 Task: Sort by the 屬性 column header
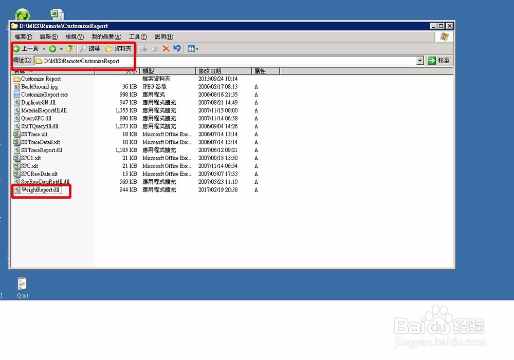pos(266,71)
